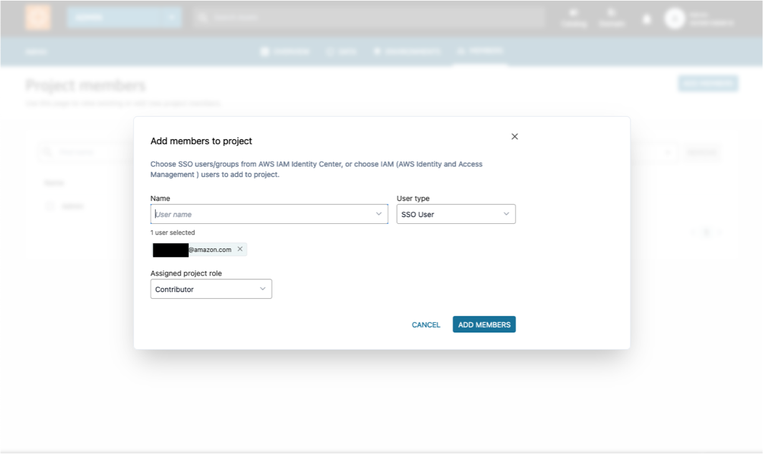Click the CANCEL button
763x454 pixels.
426,324
